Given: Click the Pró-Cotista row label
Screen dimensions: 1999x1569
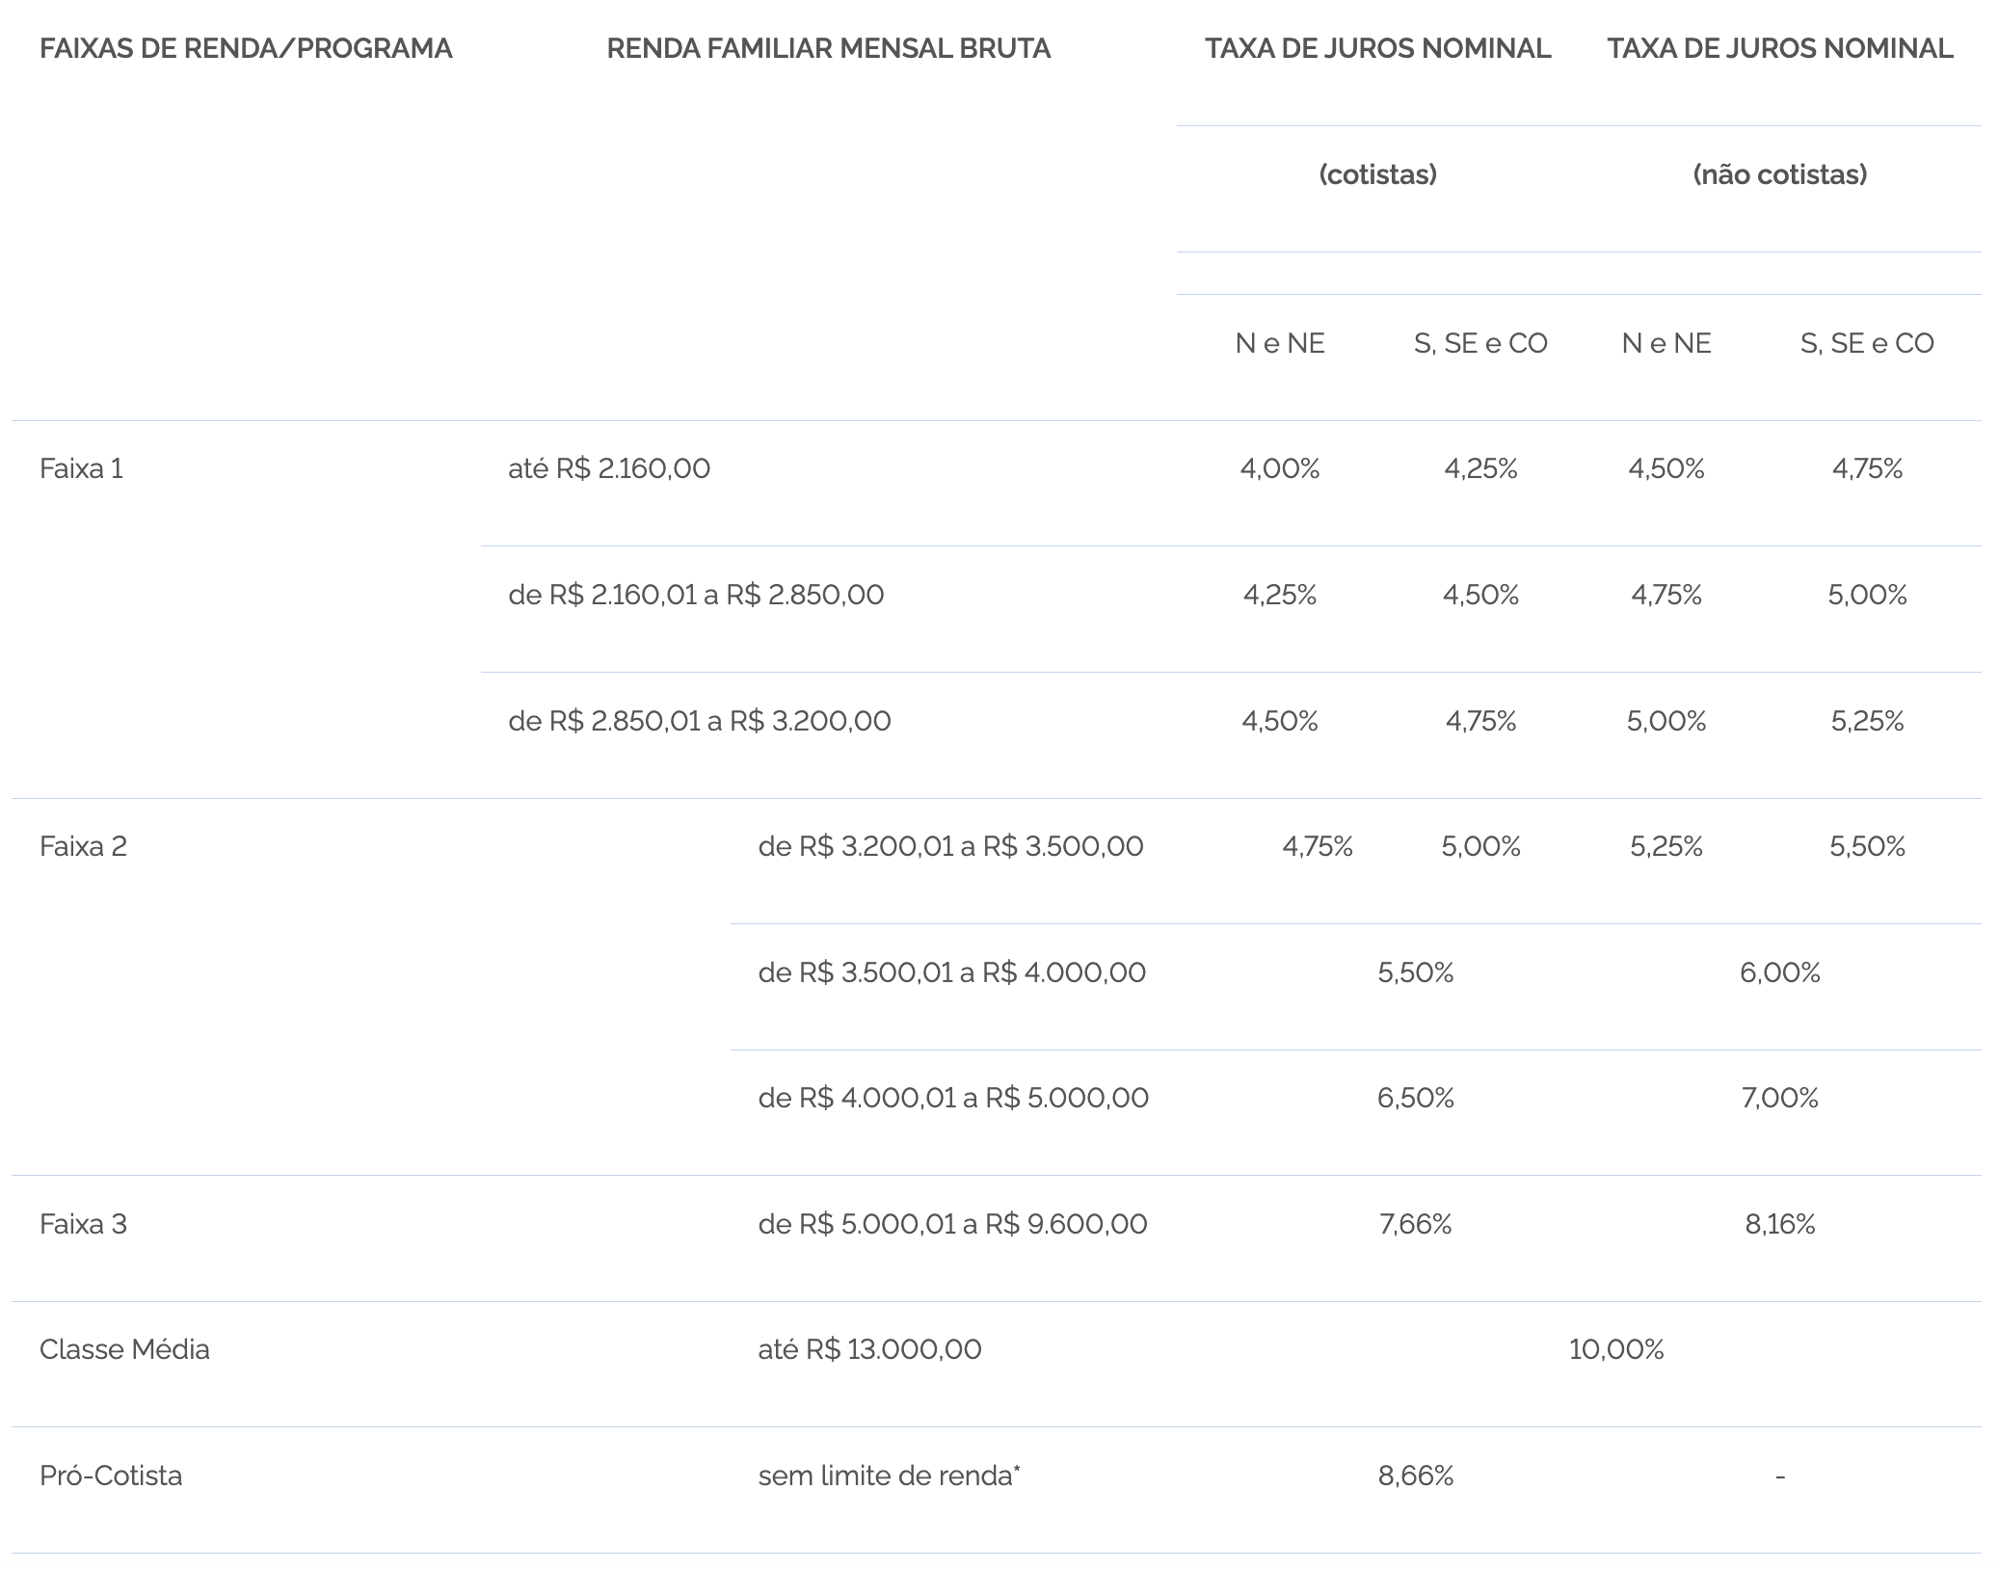Looking at the screenshot, I should [111, 1476].
